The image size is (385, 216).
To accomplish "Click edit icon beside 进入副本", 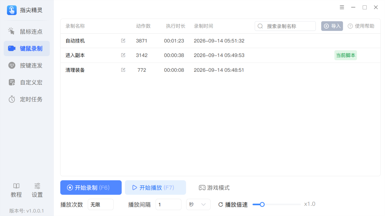I will [x=123, y=55].
